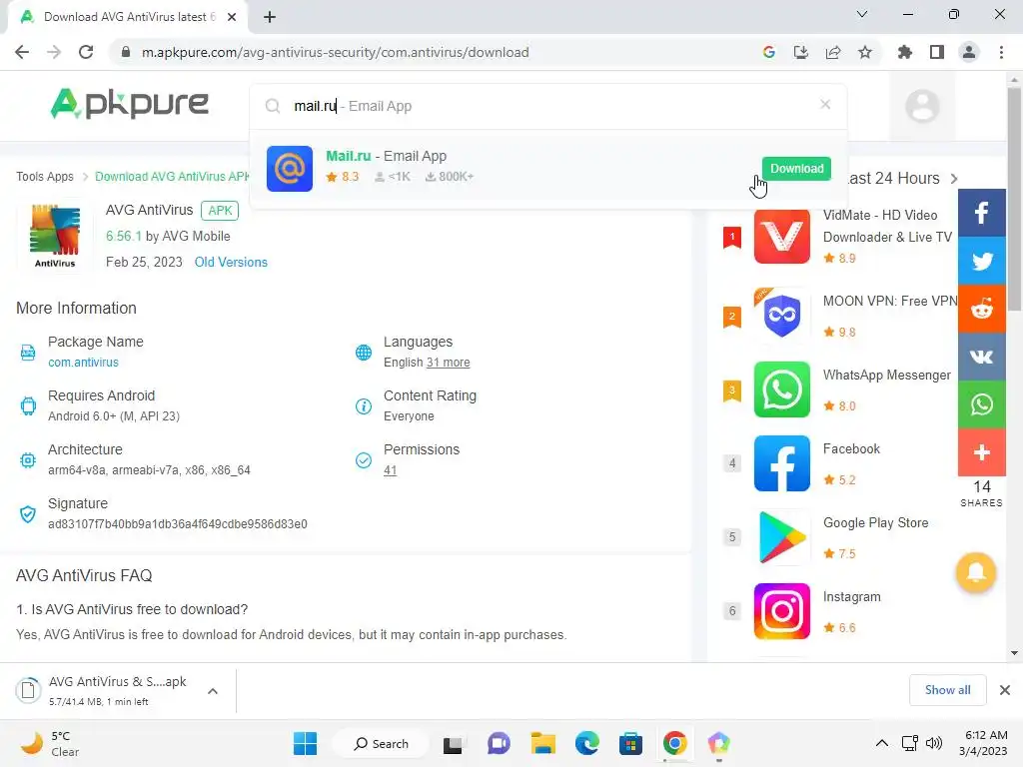Click the APKPure logo
1023x767 pixels.
coord(130,104)
